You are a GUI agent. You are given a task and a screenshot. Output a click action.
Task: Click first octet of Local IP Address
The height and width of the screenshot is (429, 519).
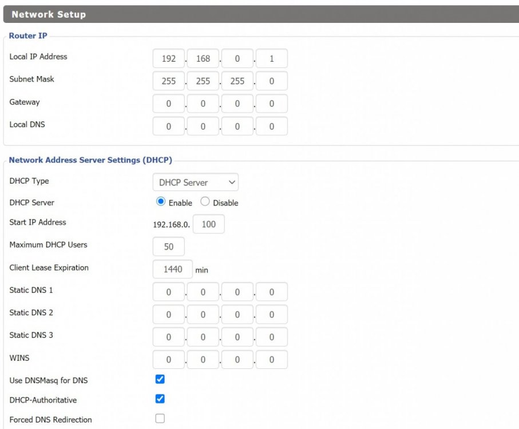coord(168,58)
